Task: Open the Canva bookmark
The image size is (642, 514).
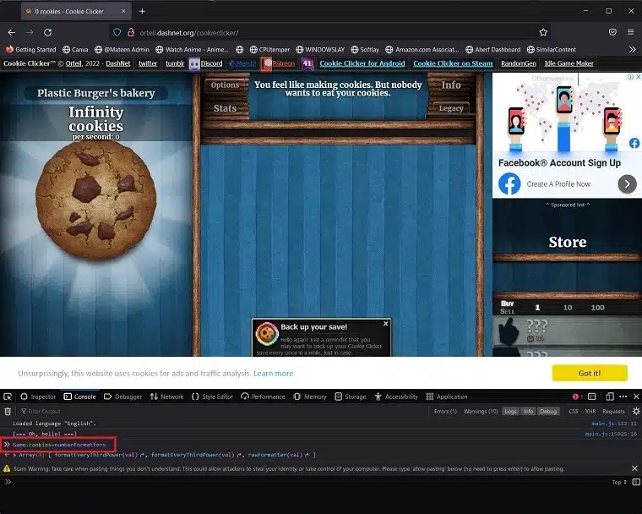Action: pyautogui.click(x=75, y=50)
